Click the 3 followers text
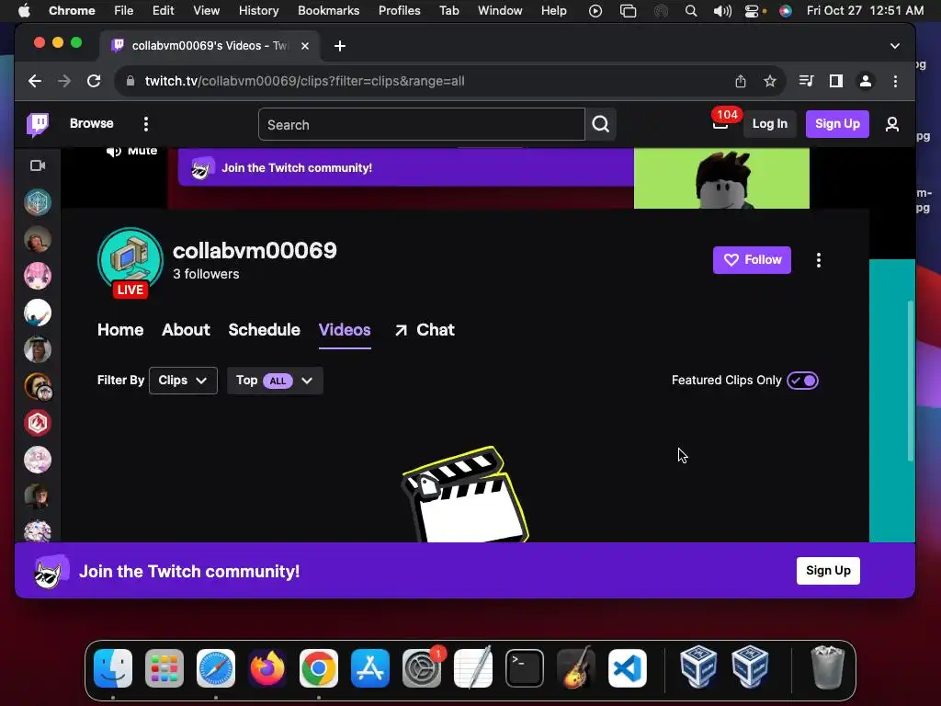 [x=206, y=274]
